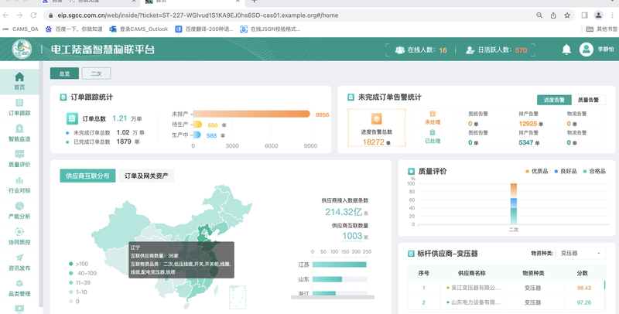Viewport: 619px width, 314px height.
Task: Click the 12925 排产告警 value
Action: [528, 124]
